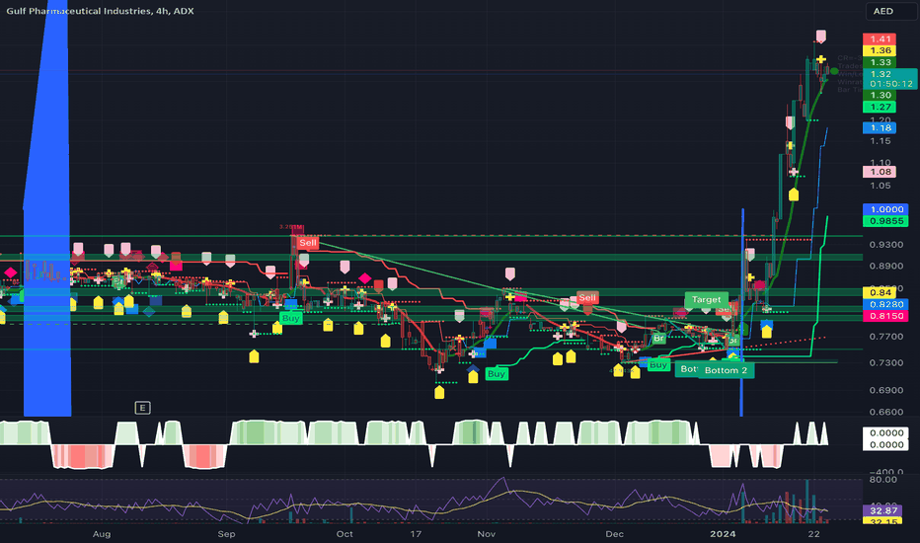920x543 pixels.
Task: Click the 0.9300 price axis tick
Action: [x=886, y=245]
